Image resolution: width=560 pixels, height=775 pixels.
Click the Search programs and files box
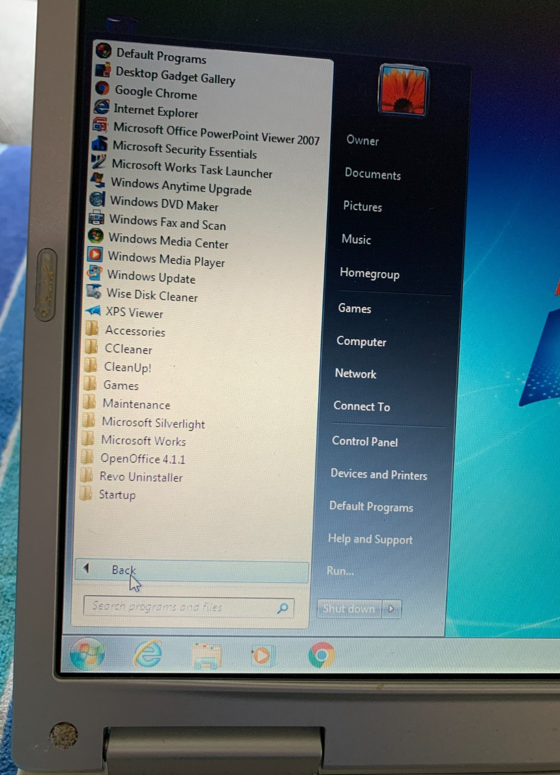click(188, 607)
